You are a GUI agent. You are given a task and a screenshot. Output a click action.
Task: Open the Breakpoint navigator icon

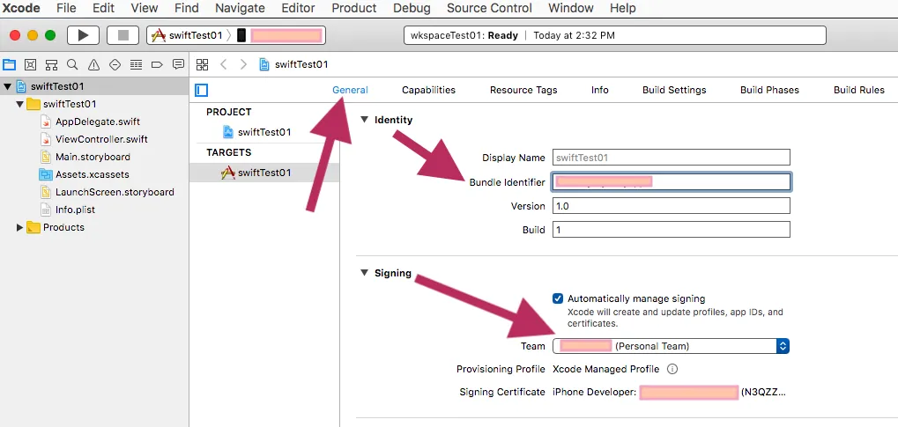[157, 64]
